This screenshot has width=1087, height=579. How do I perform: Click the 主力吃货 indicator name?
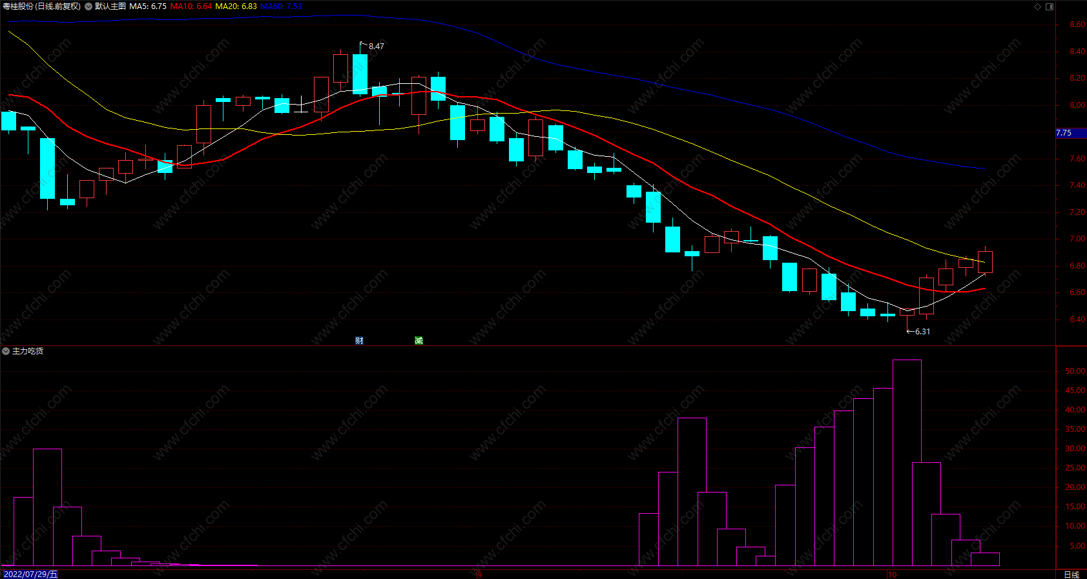click(x=28, y=351)
